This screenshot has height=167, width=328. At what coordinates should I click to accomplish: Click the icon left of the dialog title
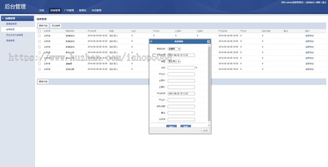pyautogui.click(x=151, y=41)
